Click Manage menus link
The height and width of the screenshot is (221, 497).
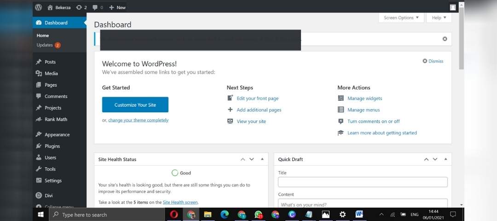(x=364, y=110)
